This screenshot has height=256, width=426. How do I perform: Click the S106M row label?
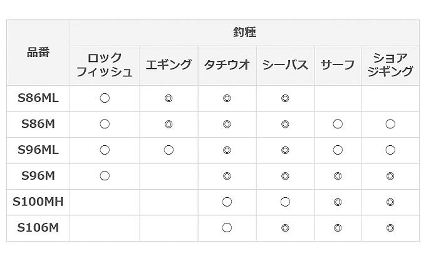coord(38,228)
